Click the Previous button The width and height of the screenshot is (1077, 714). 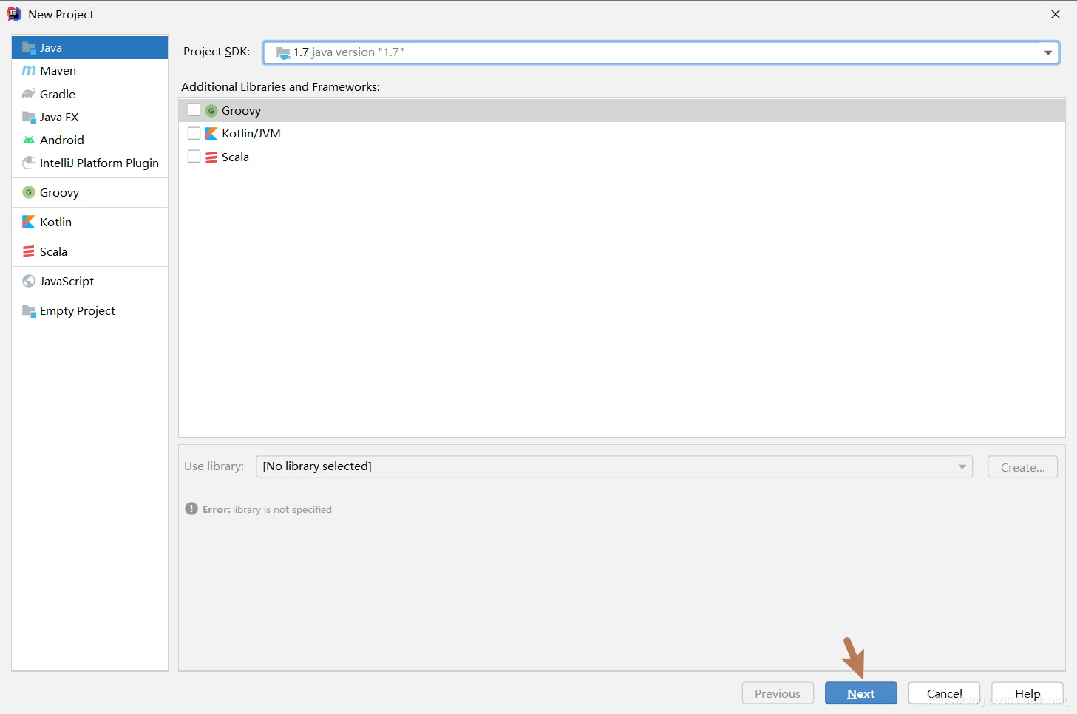click(x=778, y=693)
